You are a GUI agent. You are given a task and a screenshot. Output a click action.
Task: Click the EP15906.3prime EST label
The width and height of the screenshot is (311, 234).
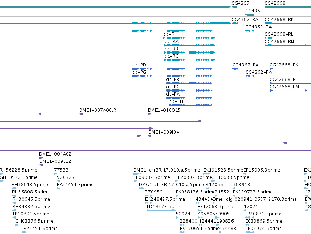point(262,170)
